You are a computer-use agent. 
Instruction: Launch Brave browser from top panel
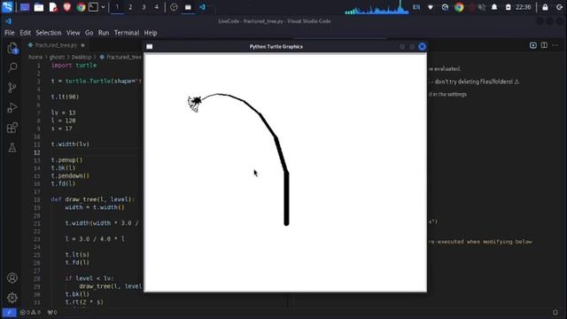tap(67, 7)
